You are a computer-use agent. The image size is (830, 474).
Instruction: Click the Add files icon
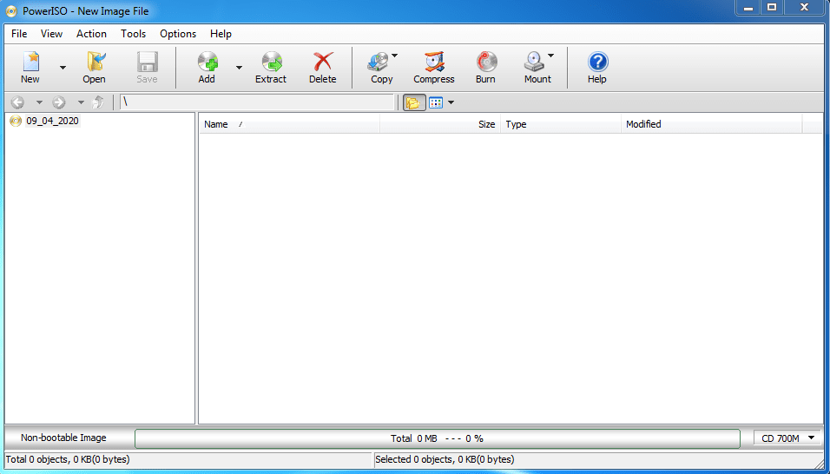click(x=207, y=67)
